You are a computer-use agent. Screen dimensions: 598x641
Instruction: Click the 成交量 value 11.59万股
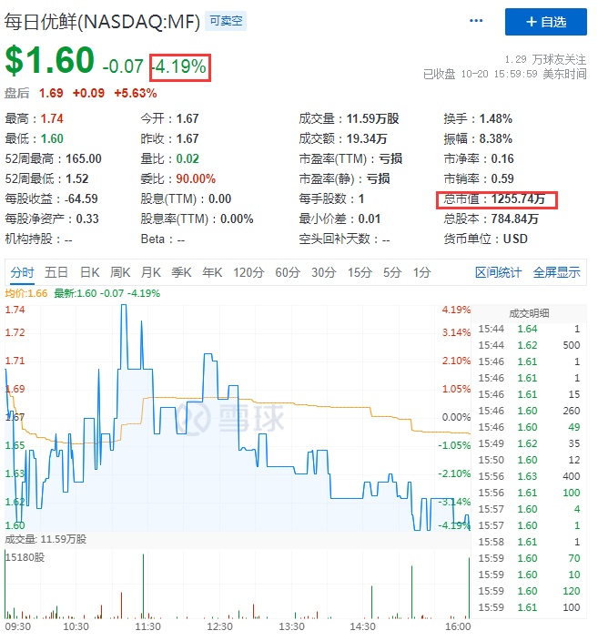373,119
